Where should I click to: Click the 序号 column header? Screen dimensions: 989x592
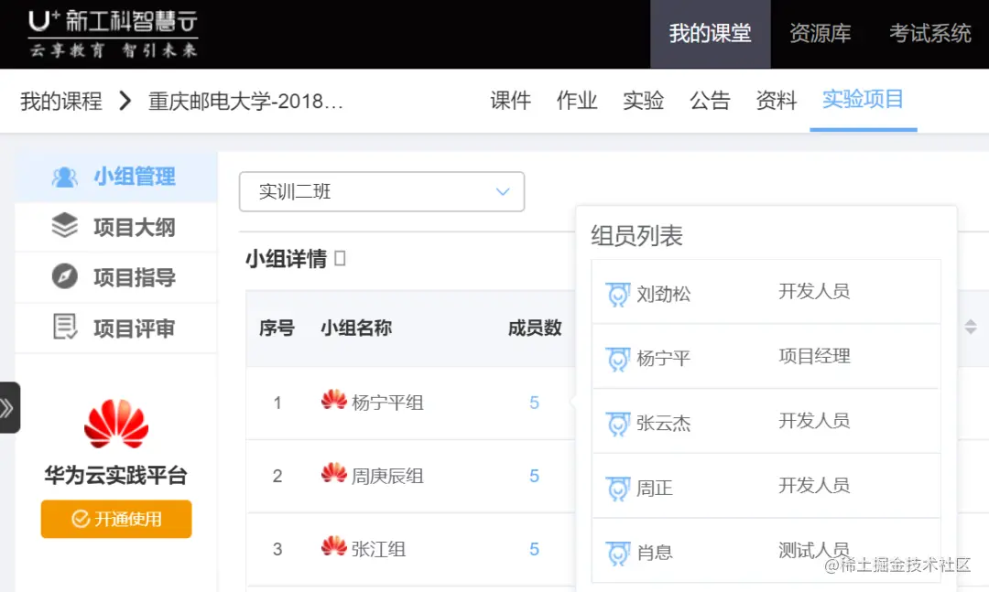click(x=277, y=328)
